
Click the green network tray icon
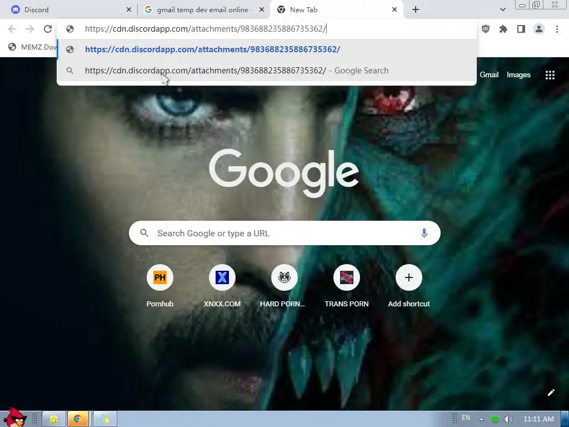[x=495, y=419]
